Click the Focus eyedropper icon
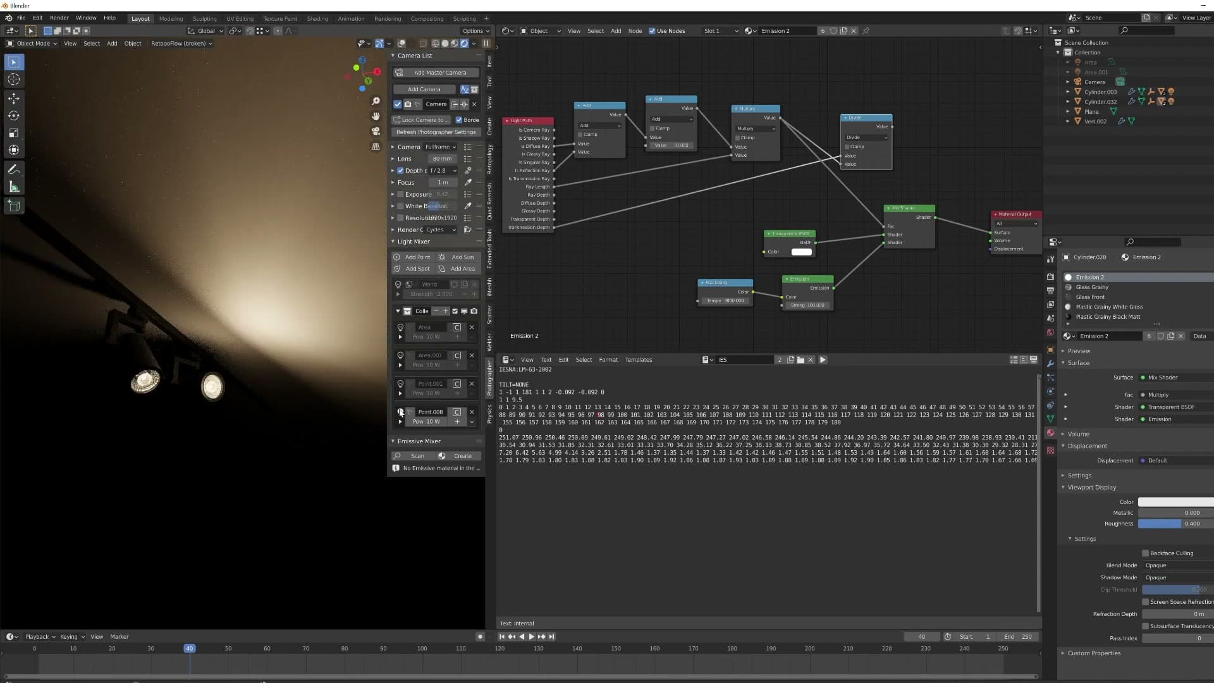Screen dimensions: 1214x683 click(x=468, y=183)
